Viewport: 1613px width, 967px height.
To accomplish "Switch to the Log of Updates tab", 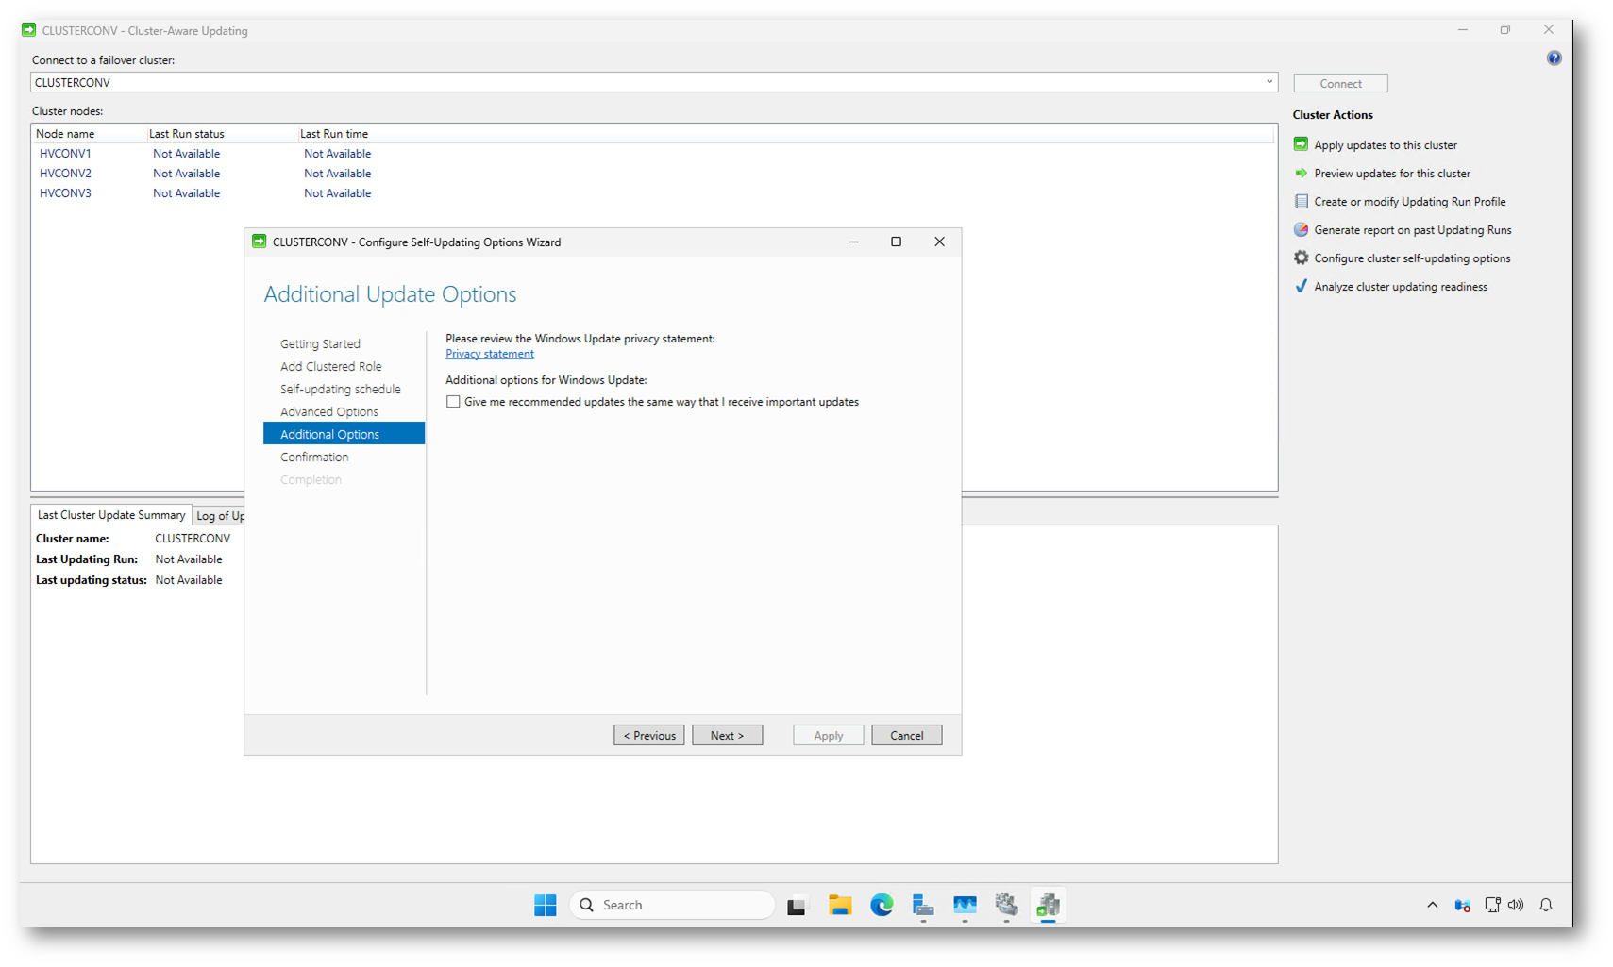I will (219, 515).
